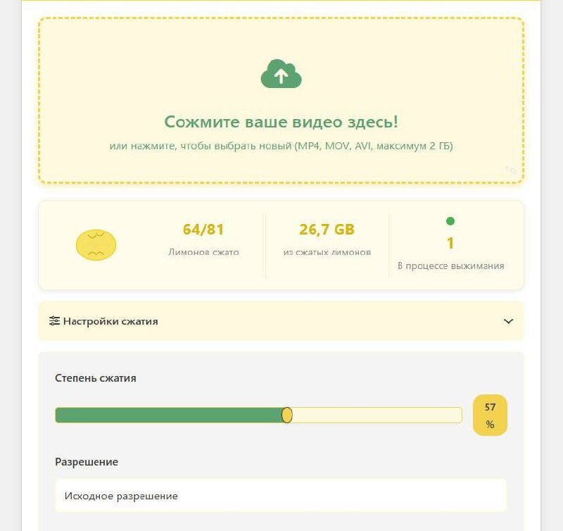Toggle the Настройки сжатия section header
This screenshot has width=563, height=531.
point(281,321)
